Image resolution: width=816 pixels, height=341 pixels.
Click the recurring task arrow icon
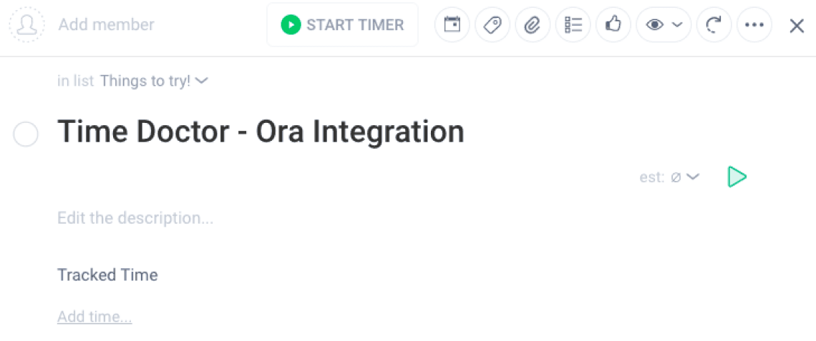pos(714,25)
